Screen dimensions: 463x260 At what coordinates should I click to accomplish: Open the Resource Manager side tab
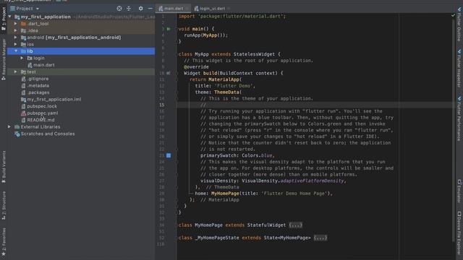[4, 59]
